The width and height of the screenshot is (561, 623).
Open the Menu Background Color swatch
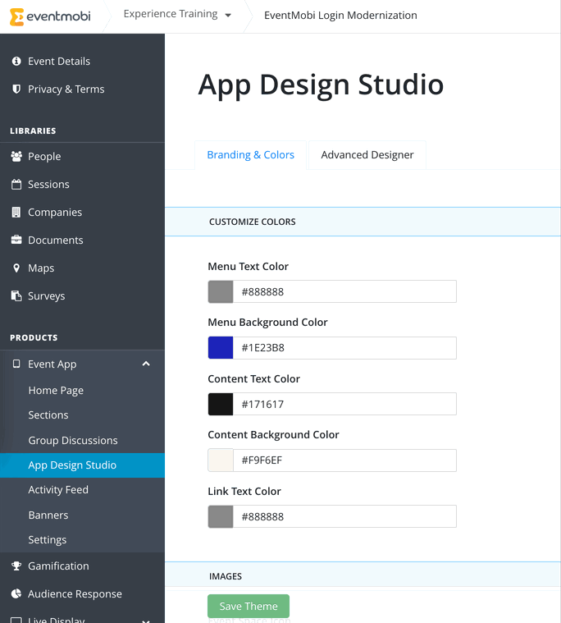pos(221,348)
